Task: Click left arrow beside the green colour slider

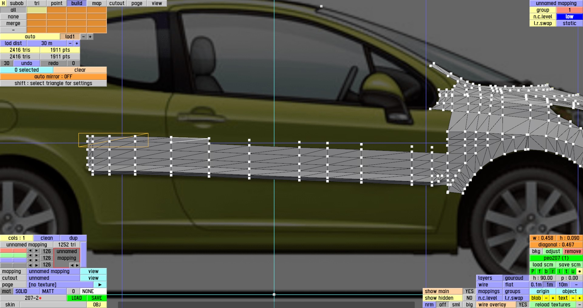Action: [30, 255]
